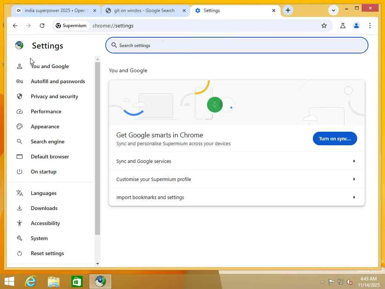Viewport: 385px width, 289px height.
Task: Open Languages settings
Action: pos(44,193)
